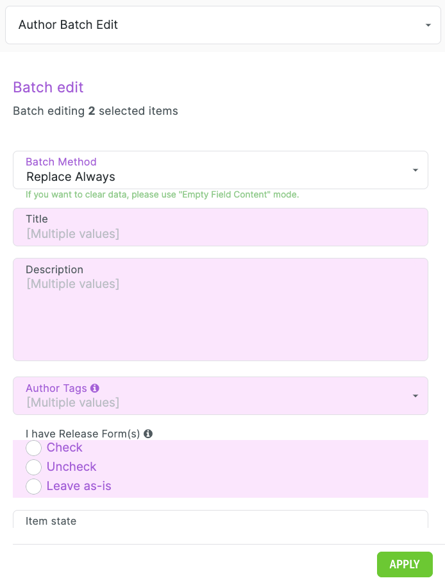Click the Author Tags info icon

coord(95,388)
